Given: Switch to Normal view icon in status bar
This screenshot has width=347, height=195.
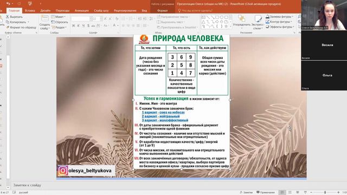Looking at the screenshot, I should click(x=282, y=192).
